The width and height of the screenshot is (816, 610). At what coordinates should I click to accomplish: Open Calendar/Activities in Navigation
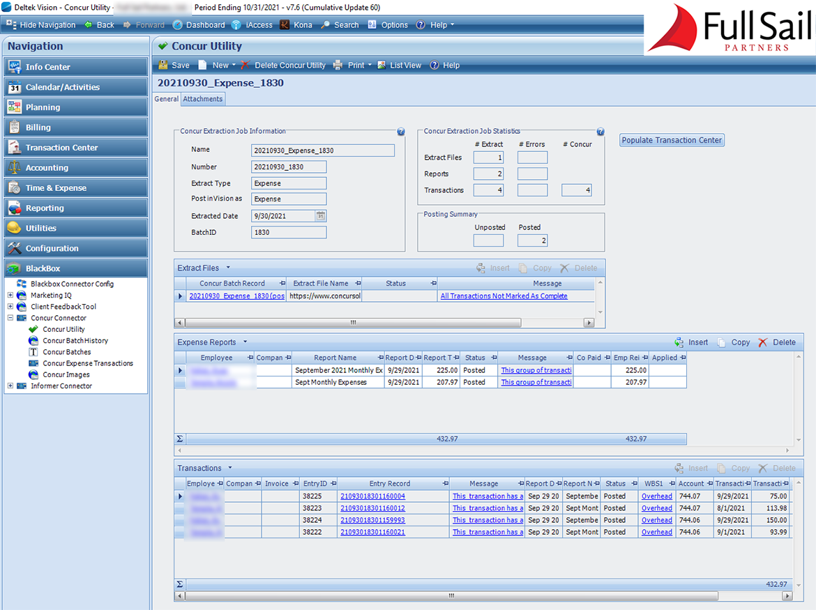(76, 87)
